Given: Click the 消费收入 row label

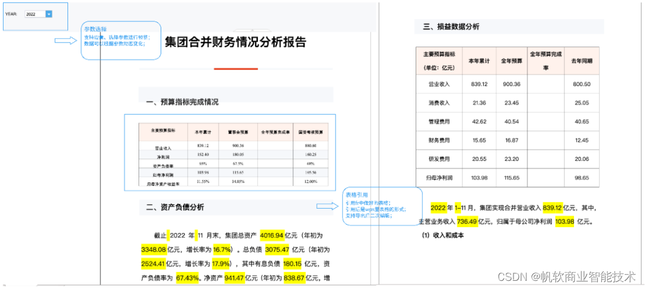Looking at the screenshot, I should coord(440,103).
